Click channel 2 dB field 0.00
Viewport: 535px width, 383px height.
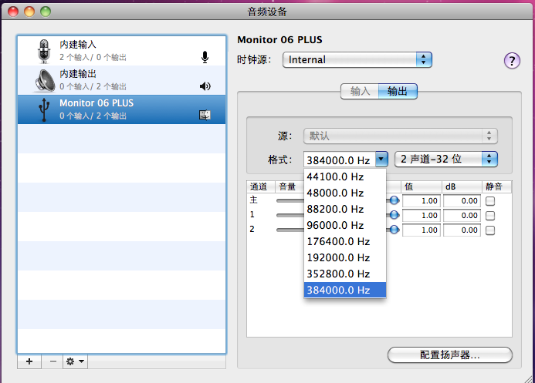[x=462, y=230]
